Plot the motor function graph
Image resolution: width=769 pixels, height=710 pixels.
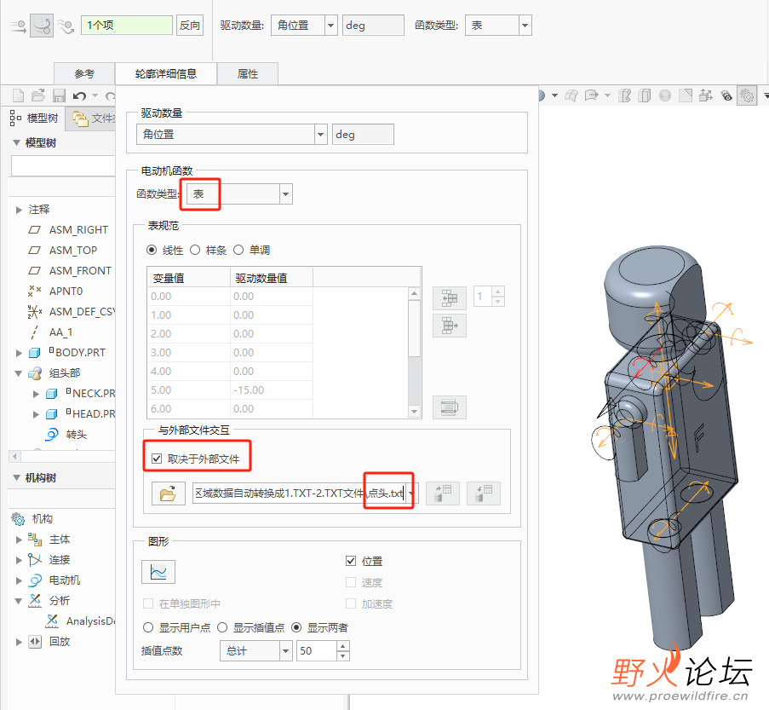pyautogui.click(x=158, y=572)
